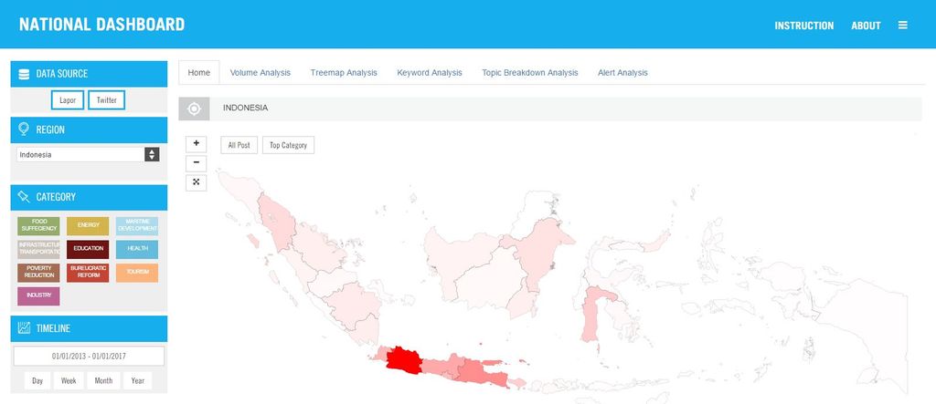Select the Poverty Reduction category swatch
The height and width of the screenshot is (404, 936).
[x=38, y=273]
